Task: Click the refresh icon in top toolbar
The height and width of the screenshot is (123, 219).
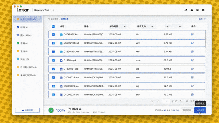Action: [185, 10]
